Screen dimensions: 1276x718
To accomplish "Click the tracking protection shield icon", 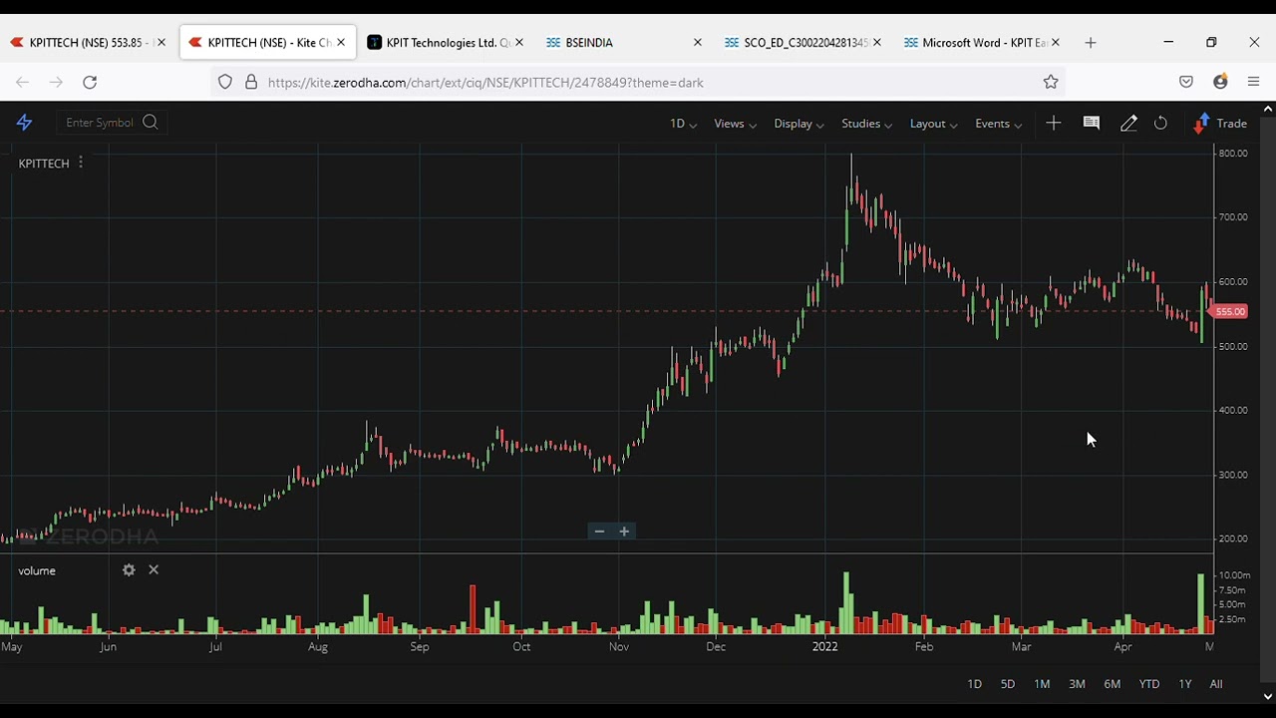I will coord(225,83).
